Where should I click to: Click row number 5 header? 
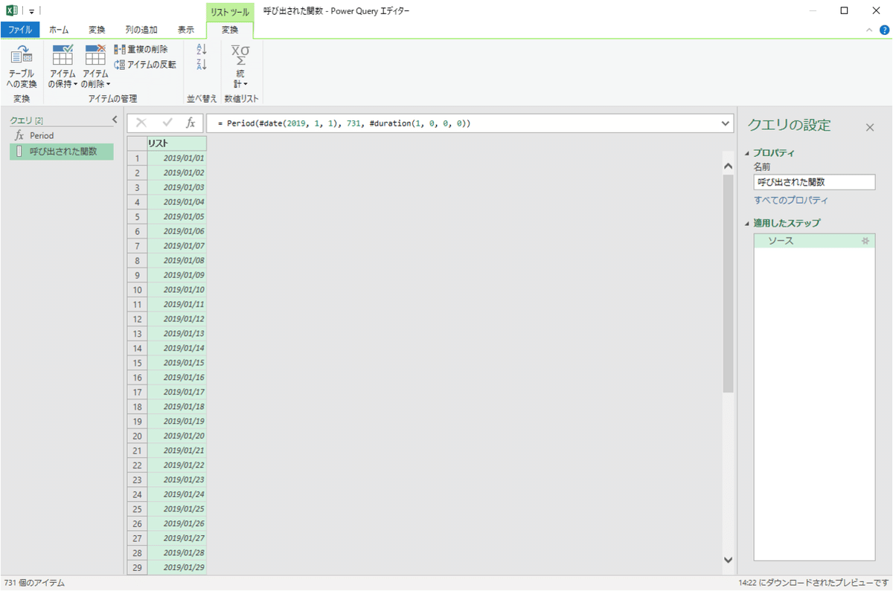pyautogui.click(x=137, y=217)
